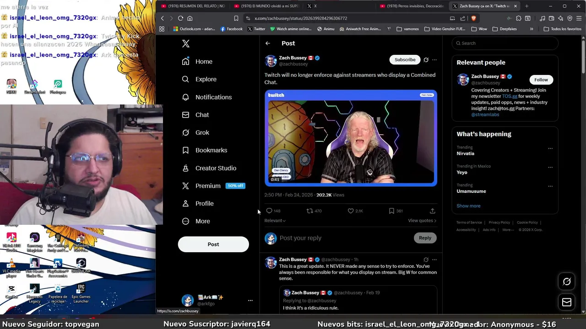586x329 pixels.
Task: Open more options for Nirvatia trend
Action: coord(550,148)
